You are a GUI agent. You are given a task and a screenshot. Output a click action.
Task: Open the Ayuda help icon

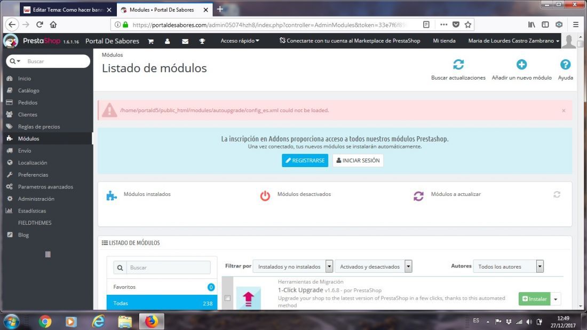[565, 65]
